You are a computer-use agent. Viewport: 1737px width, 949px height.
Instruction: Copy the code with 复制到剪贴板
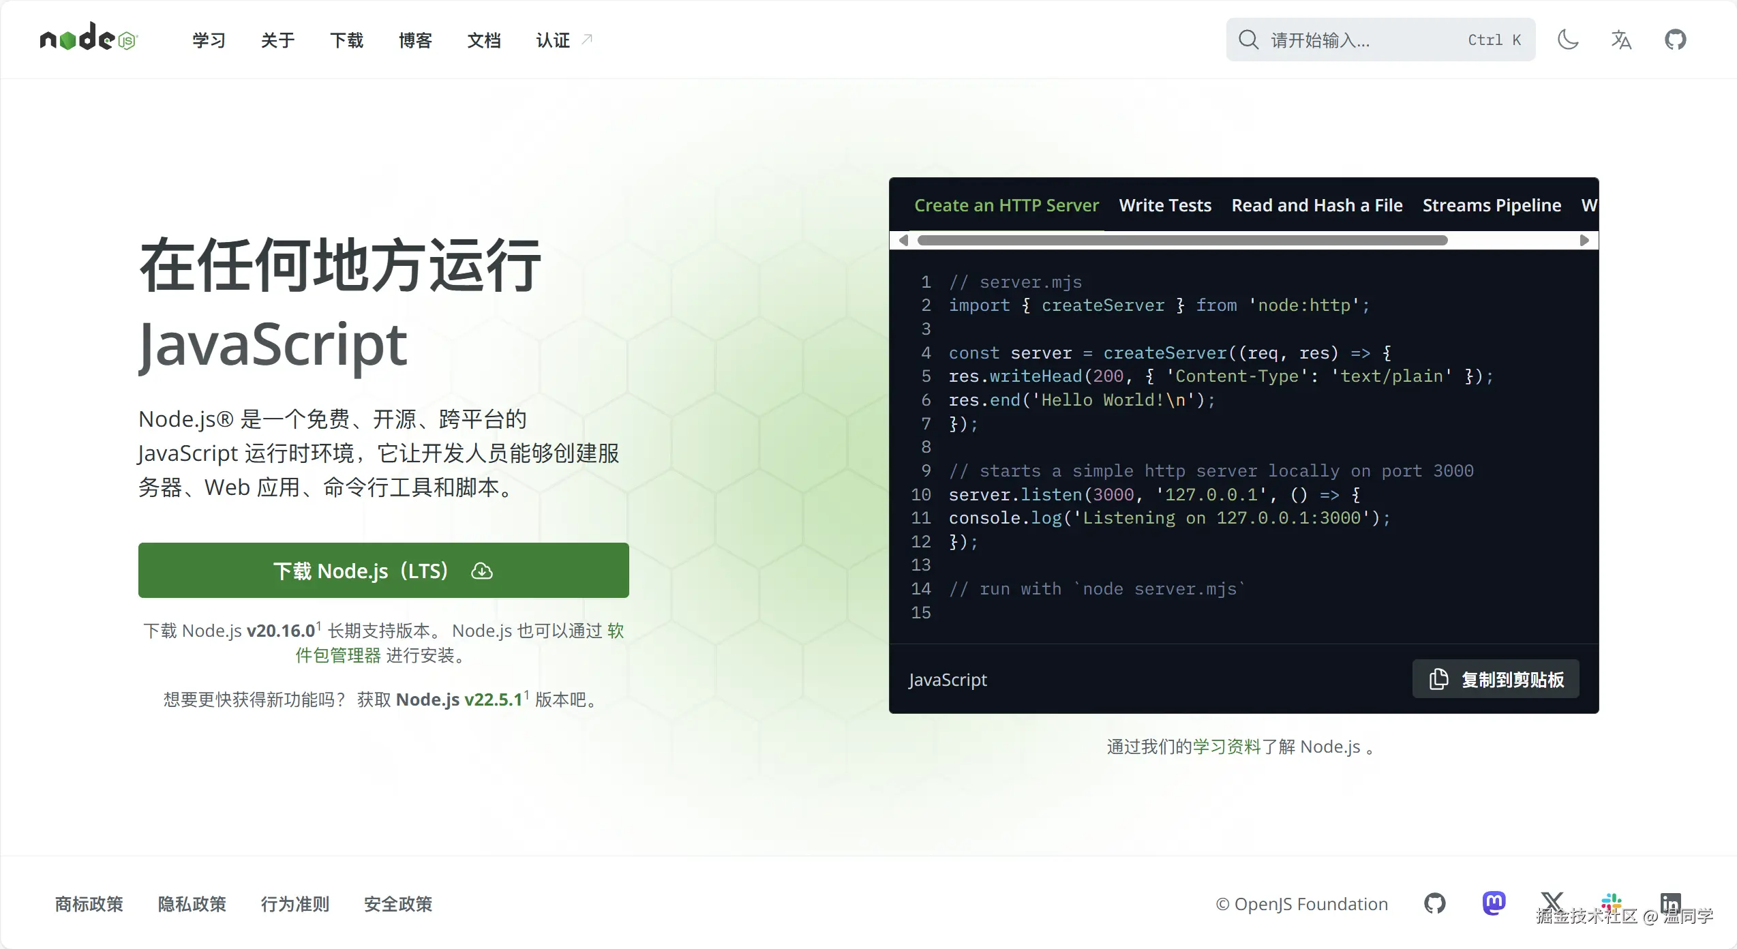point(1494,679)
